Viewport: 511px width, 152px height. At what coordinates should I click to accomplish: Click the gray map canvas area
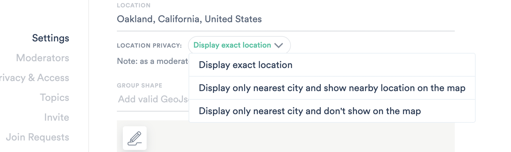click(x=300, y=136)
